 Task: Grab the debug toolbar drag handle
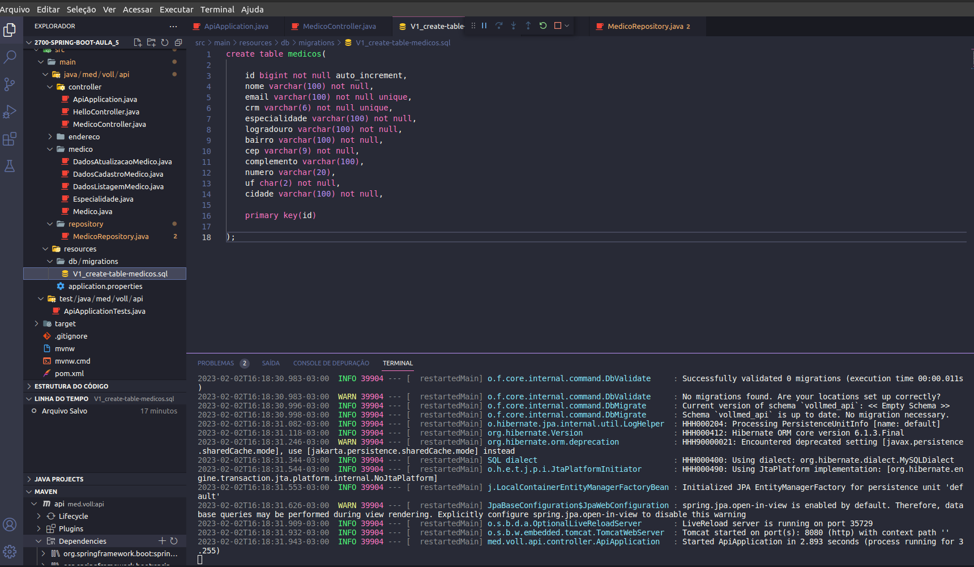coord(473,25)
